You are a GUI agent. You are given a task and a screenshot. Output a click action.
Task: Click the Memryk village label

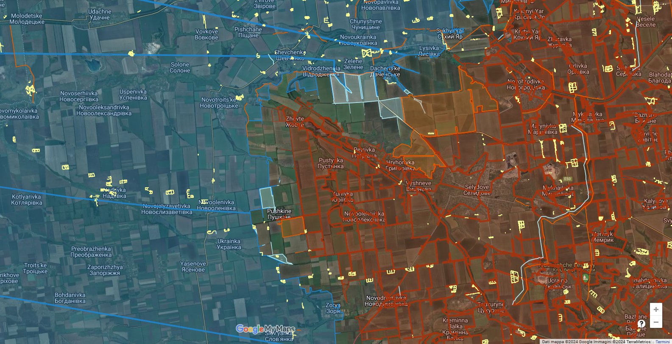pyautogui.click(x=602, y=237)
